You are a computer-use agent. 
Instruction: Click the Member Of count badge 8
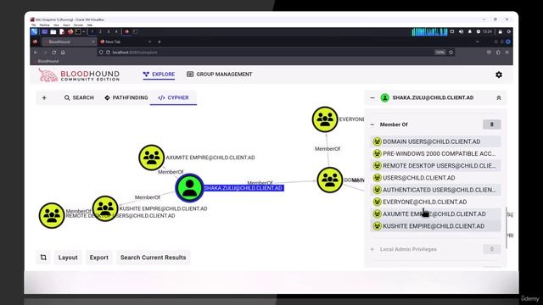(492, 125)
